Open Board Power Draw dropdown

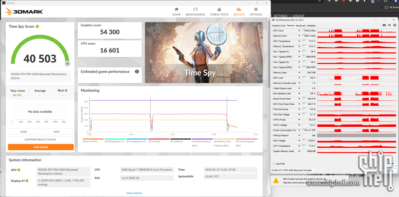tap(299, 99)
